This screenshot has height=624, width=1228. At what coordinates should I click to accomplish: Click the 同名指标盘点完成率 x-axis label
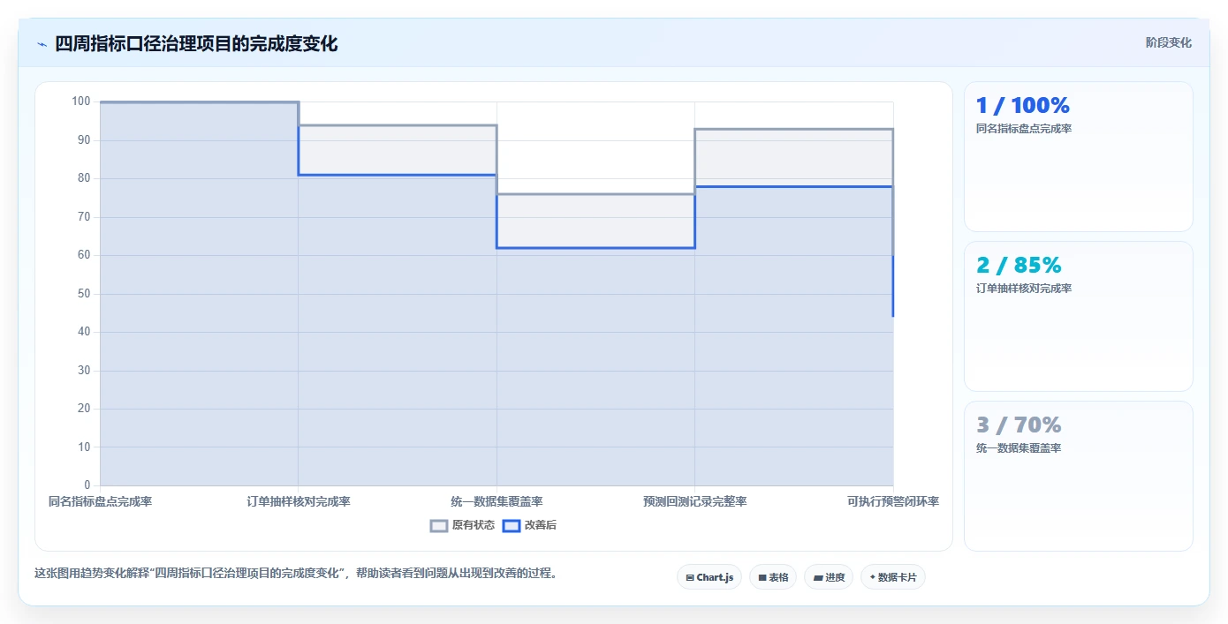(101, 501)
